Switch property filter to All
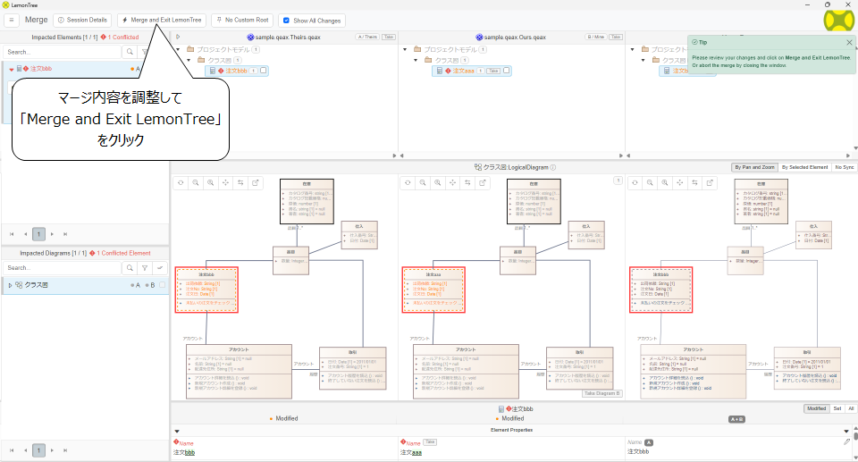 (x=851, y=408)
